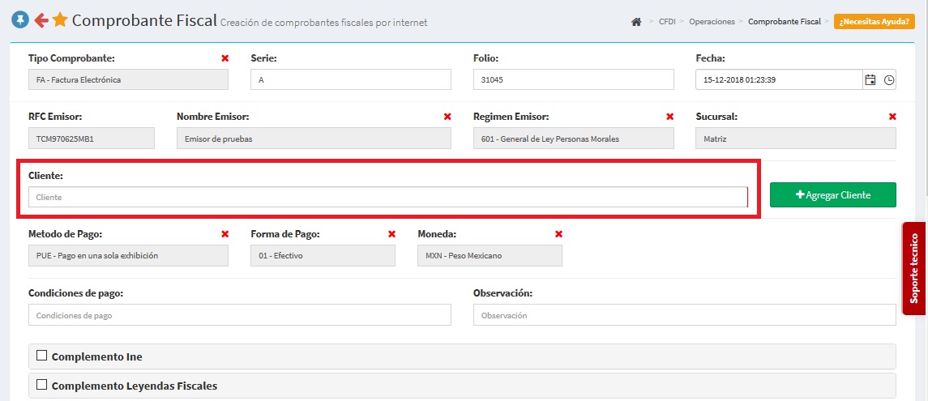Clear Tipo Comprobante with red X
928x401 pixels.
(225, 58)
